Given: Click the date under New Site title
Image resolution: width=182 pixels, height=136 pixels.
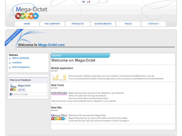Looking at the screenshot, I should coord(54,110).
